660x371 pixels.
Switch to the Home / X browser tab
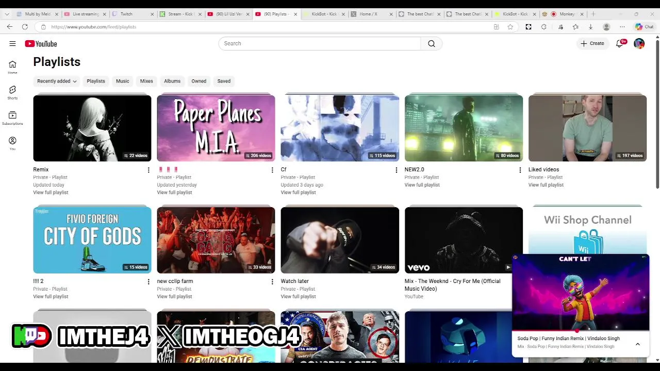coord(371,14)
